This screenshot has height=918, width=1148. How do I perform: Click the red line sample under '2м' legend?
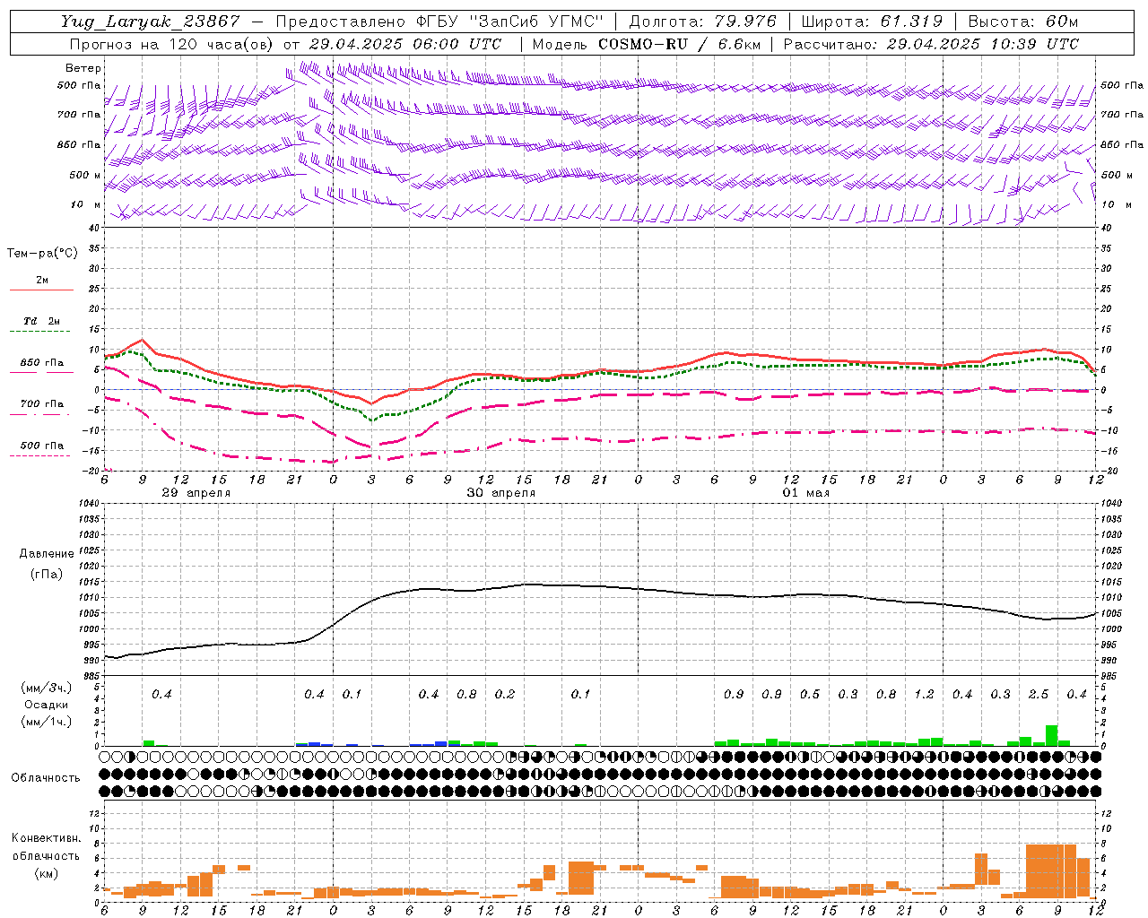(x=41, y=290)
